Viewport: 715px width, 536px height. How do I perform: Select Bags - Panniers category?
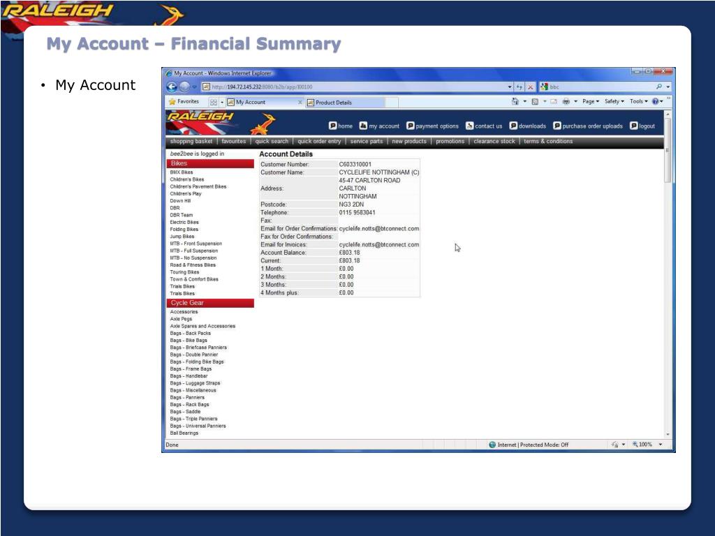click(x=187, y=397)
